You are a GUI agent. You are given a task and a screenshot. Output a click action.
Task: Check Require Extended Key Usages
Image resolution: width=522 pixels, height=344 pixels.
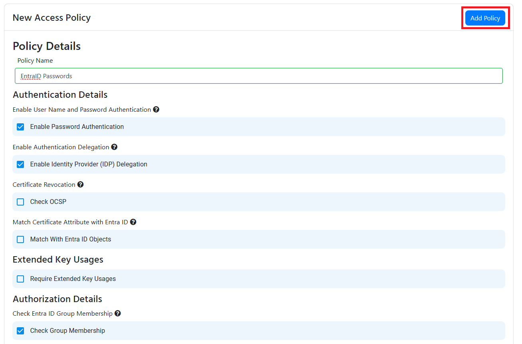[20, 279]
